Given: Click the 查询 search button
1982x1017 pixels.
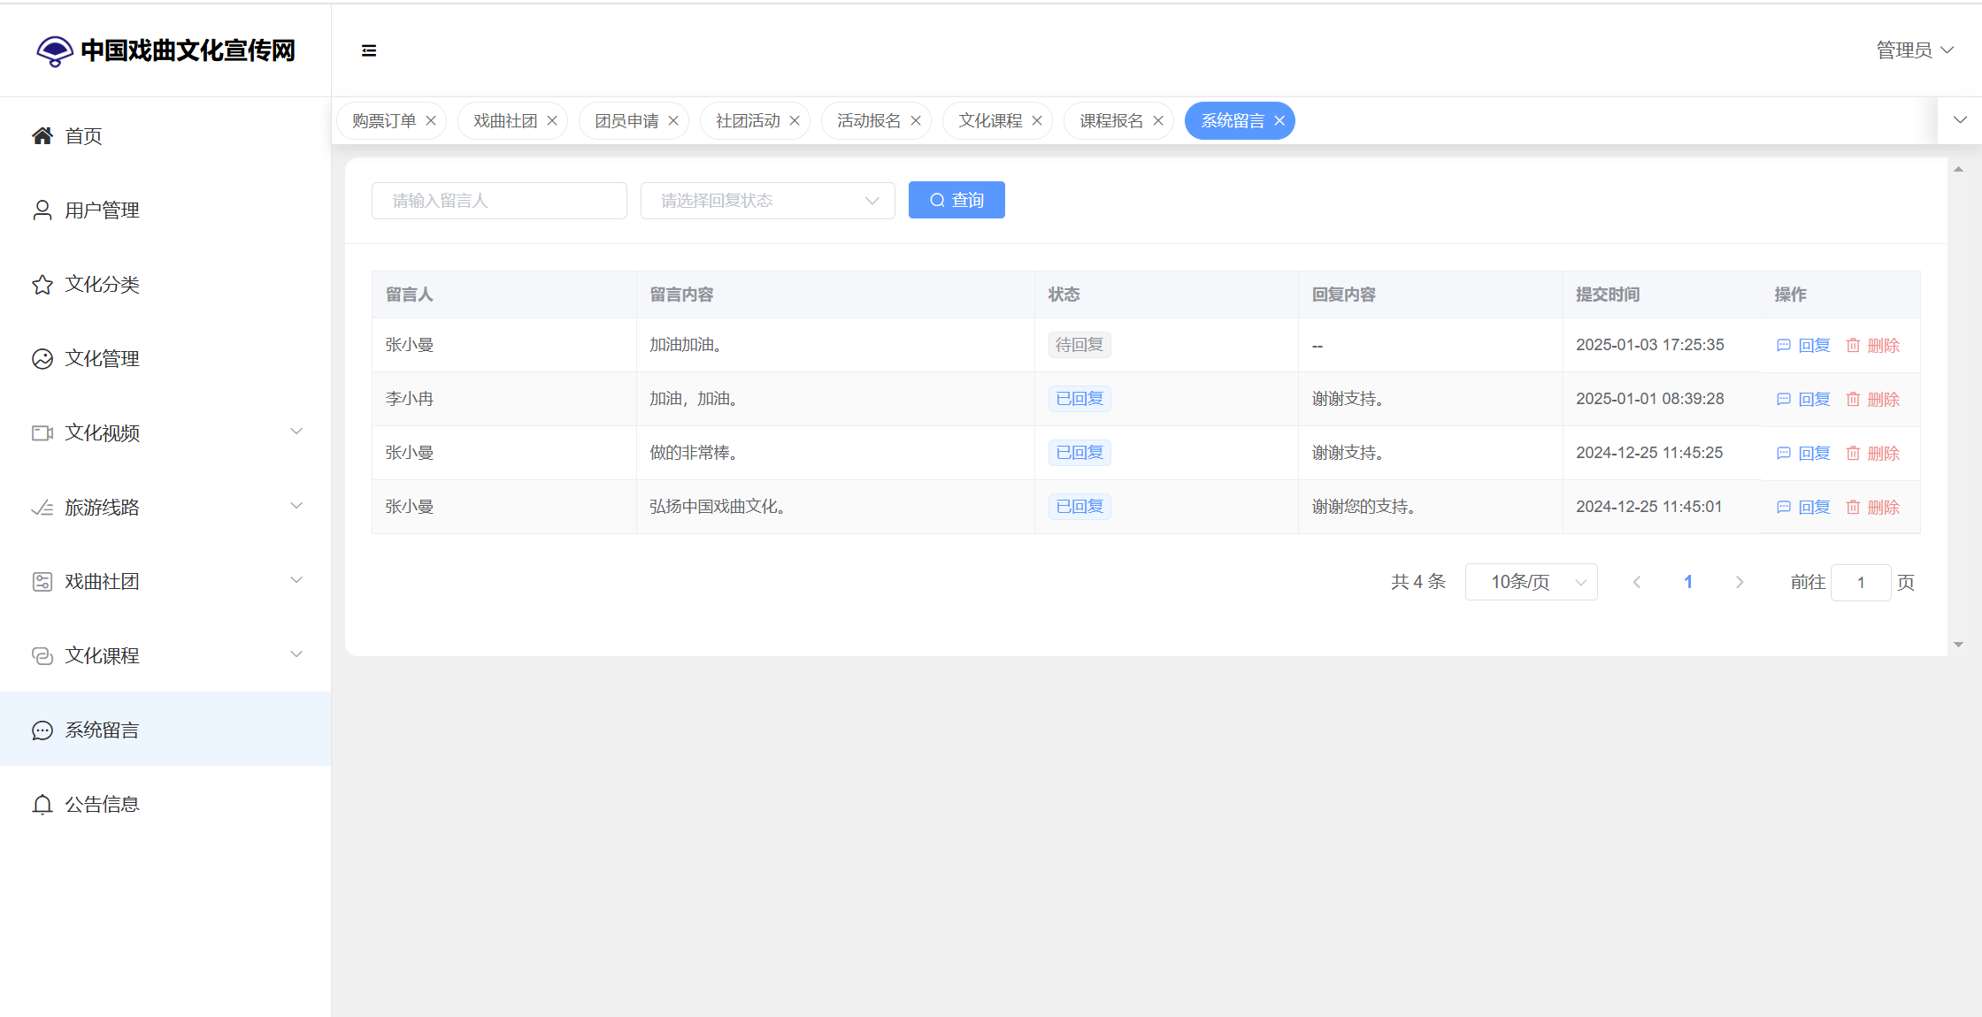Looking at the screenshot, I should [956, 200].
